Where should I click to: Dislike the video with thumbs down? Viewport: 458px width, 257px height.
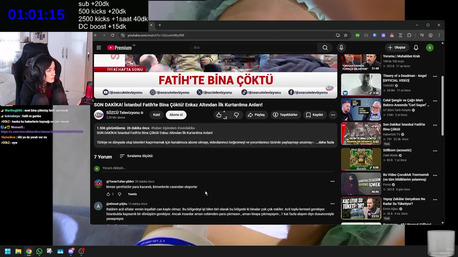pos(236,115)
